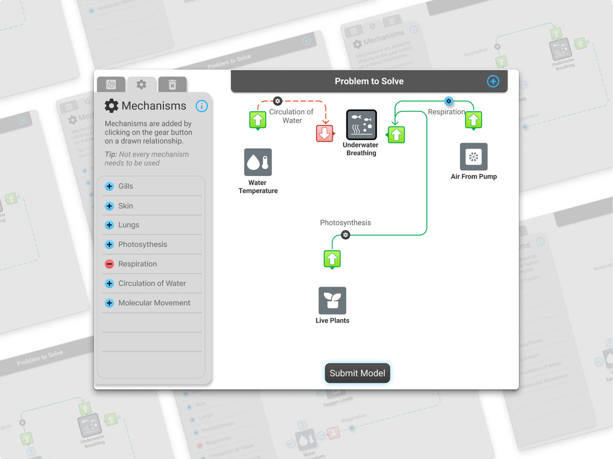Click the blue gear on Respiration relationship

pos(449,101)
